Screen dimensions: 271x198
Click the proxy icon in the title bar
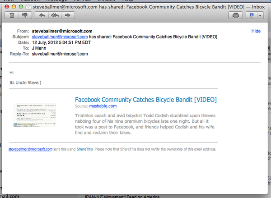click(x=28, y=7)
